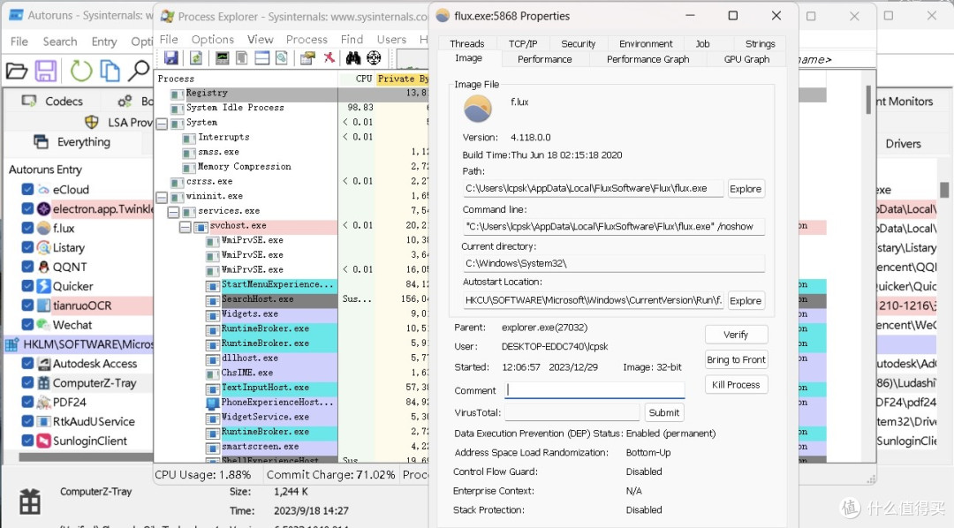The image size is (954, 528).
Task: Click the HKLM registry key icon in Autoruns
Action: (x=12, y=344)
